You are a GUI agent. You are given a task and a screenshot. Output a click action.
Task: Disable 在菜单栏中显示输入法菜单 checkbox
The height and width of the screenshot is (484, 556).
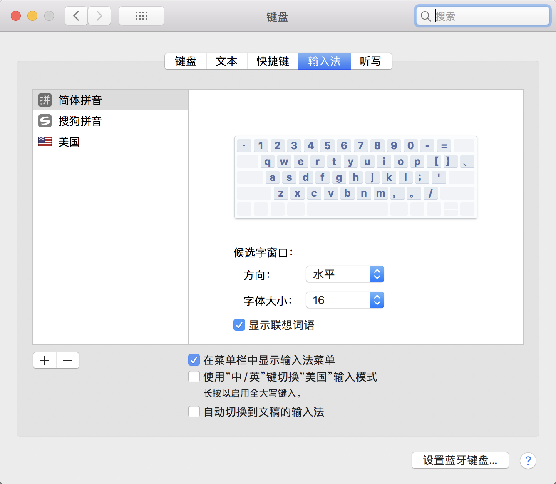(194, 360)
